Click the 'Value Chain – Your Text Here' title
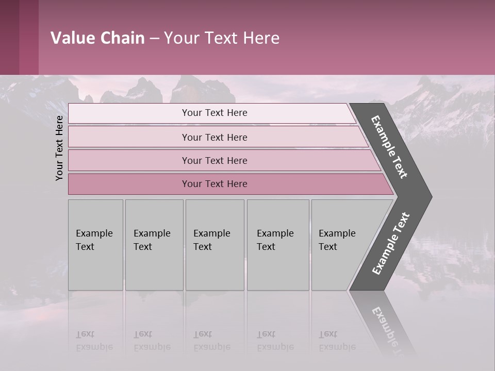This screenshot has height=371, width=495. 165,38
